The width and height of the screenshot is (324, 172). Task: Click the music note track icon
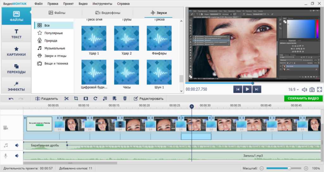click(x=6, y=145)
